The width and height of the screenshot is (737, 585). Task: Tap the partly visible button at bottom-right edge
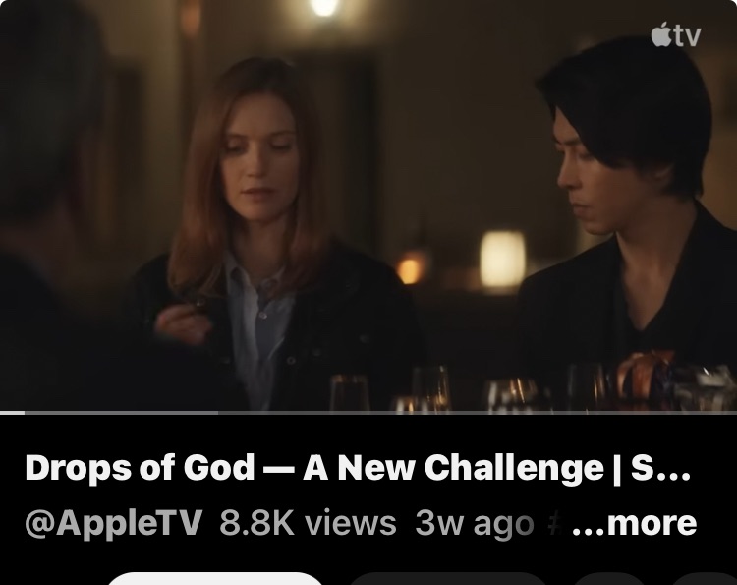[705, 579]
